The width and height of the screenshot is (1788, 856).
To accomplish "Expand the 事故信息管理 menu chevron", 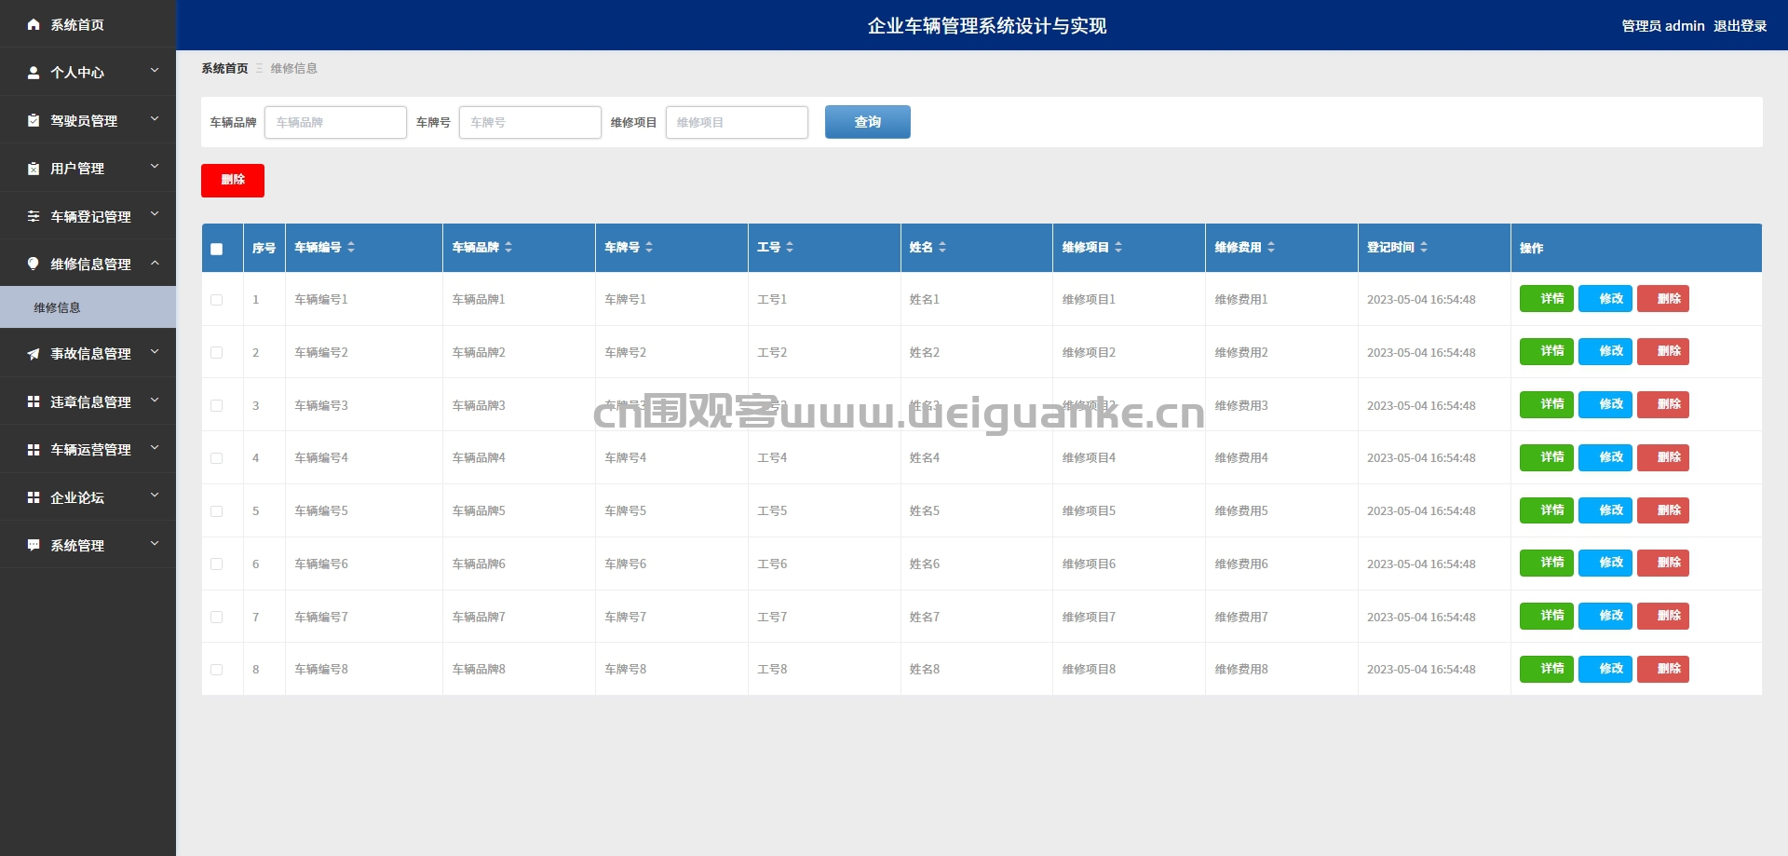I will [155, 352].
